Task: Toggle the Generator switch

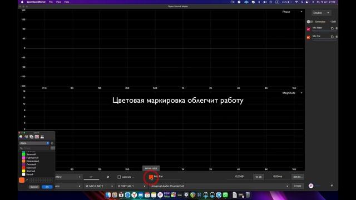Action: tap(310, 22)
